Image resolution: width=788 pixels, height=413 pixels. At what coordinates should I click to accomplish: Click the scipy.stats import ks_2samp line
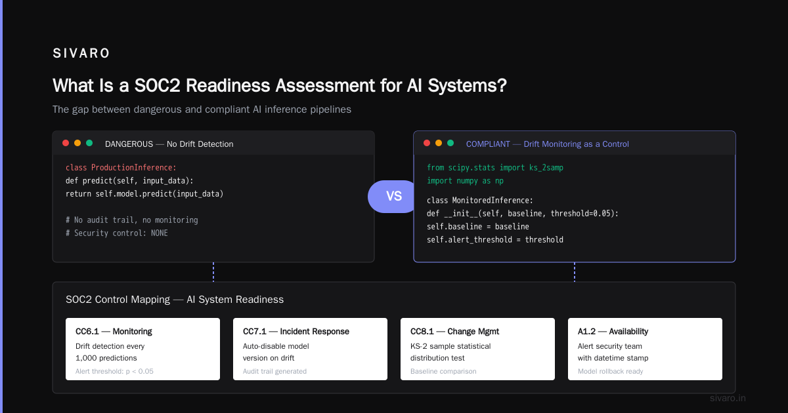tap(495, 168)
